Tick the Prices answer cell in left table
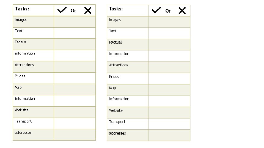 (75, 78)
